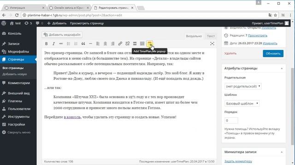Screen dimensions: 295x165
Task: Align text center
Action: point(106,44)
